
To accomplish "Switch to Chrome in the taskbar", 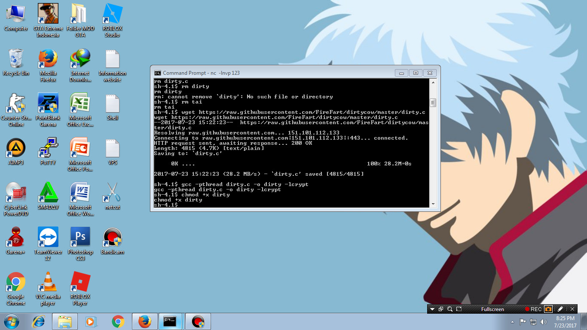I will click(x=118, y=321).
